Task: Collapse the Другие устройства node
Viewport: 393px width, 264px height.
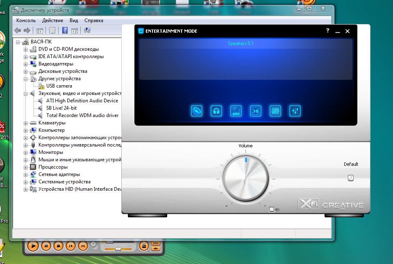Action: (x=25, y=79)
